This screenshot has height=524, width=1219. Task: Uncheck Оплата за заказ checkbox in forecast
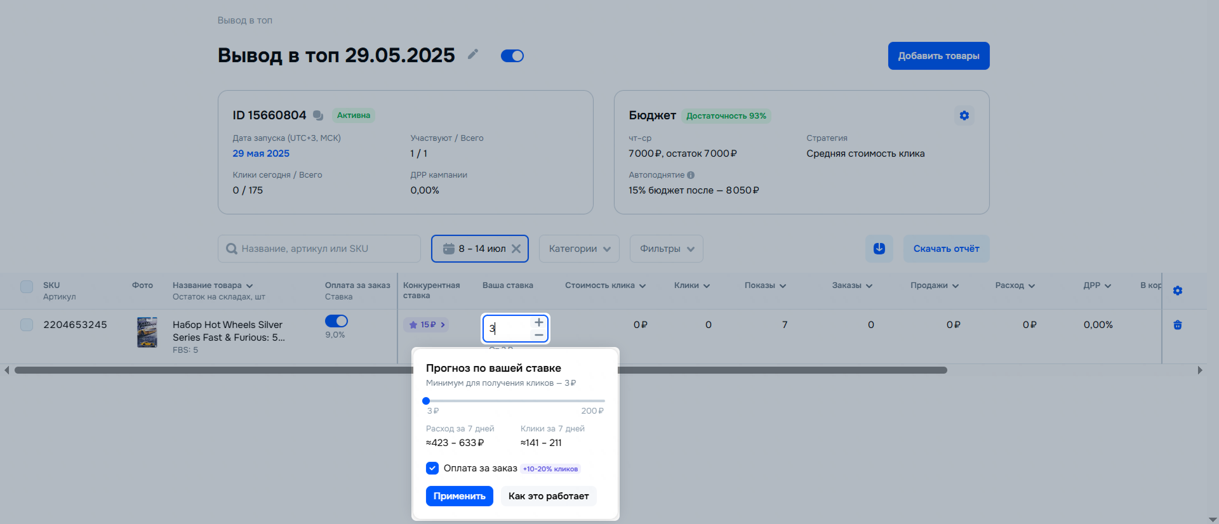click(432, 468)
